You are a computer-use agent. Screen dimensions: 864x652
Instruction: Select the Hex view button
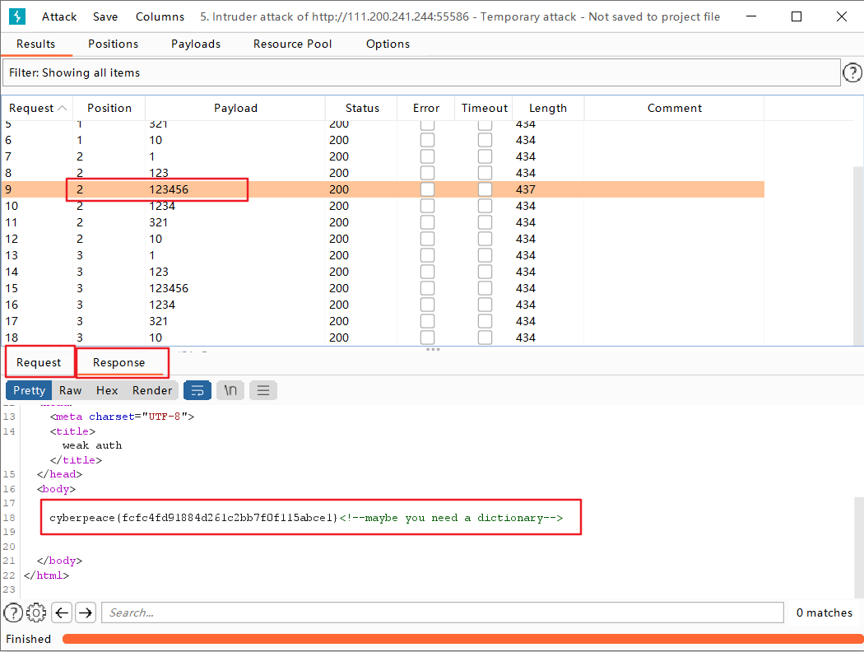[x=107, y=390]
